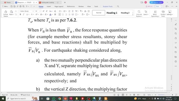Click the WPS AI button
179x101 pixels.
pyautogui.click(x=149, y=6)
